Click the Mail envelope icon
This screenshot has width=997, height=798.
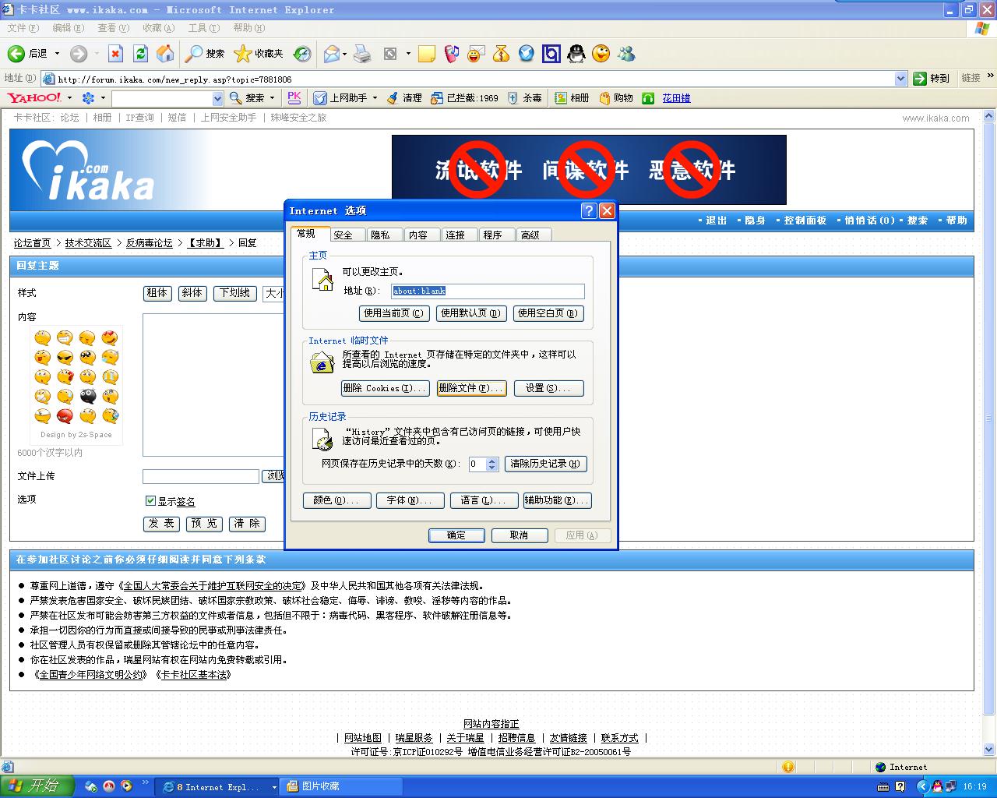tap(332, 54)
